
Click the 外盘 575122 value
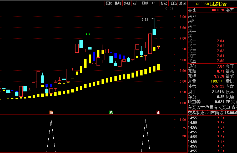click(218, 86)
